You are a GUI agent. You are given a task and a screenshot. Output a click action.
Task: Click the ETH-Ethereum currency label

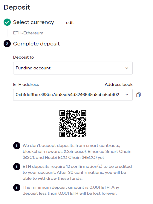click(28, 33)
